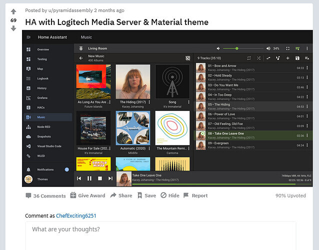Image resolution: width=319 pixels, height=250 pixels.
Task: Seek in the green playback progress bar
Action: (222, 184)
